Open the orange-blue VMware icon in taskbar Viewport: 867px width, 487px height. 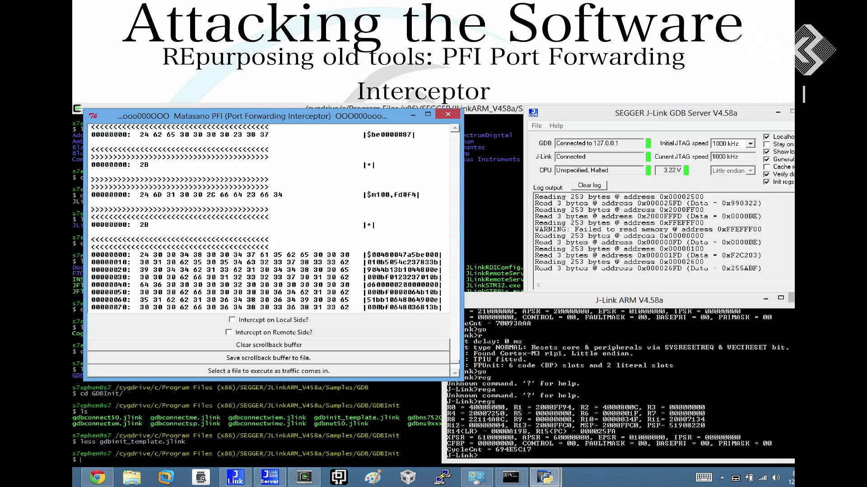(166, 477)
